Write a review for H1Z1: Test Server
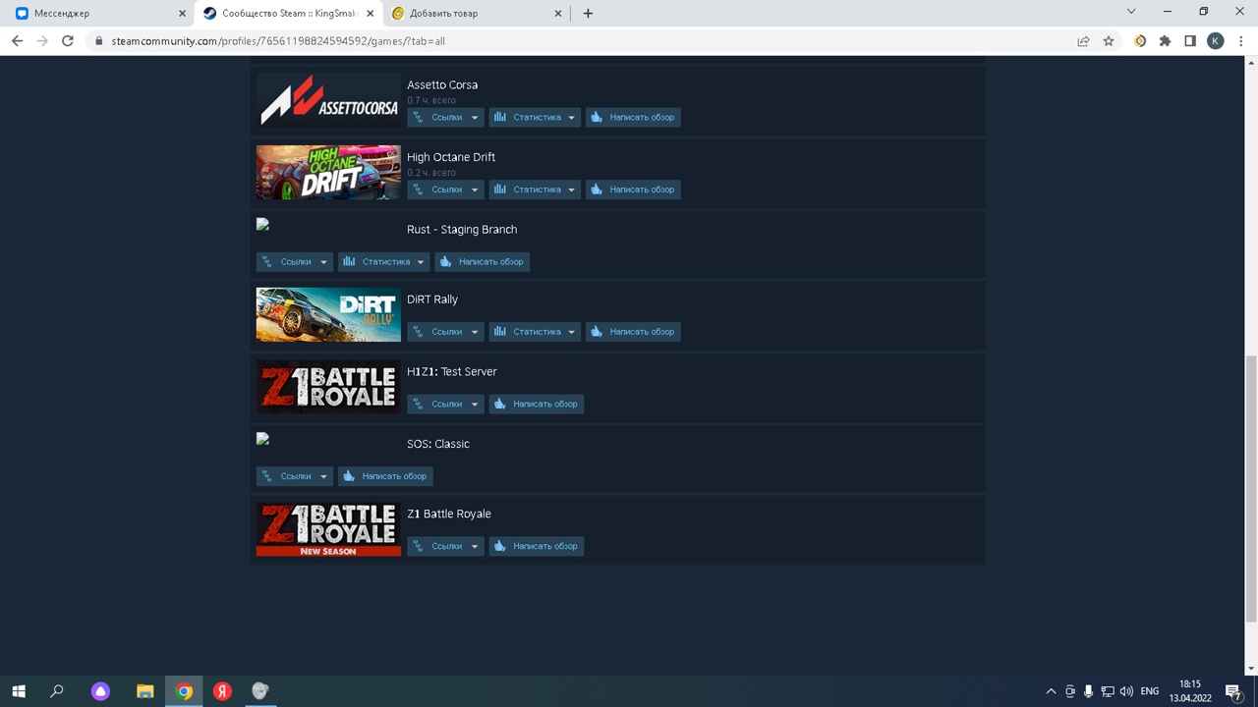 [x=537, y=404]
